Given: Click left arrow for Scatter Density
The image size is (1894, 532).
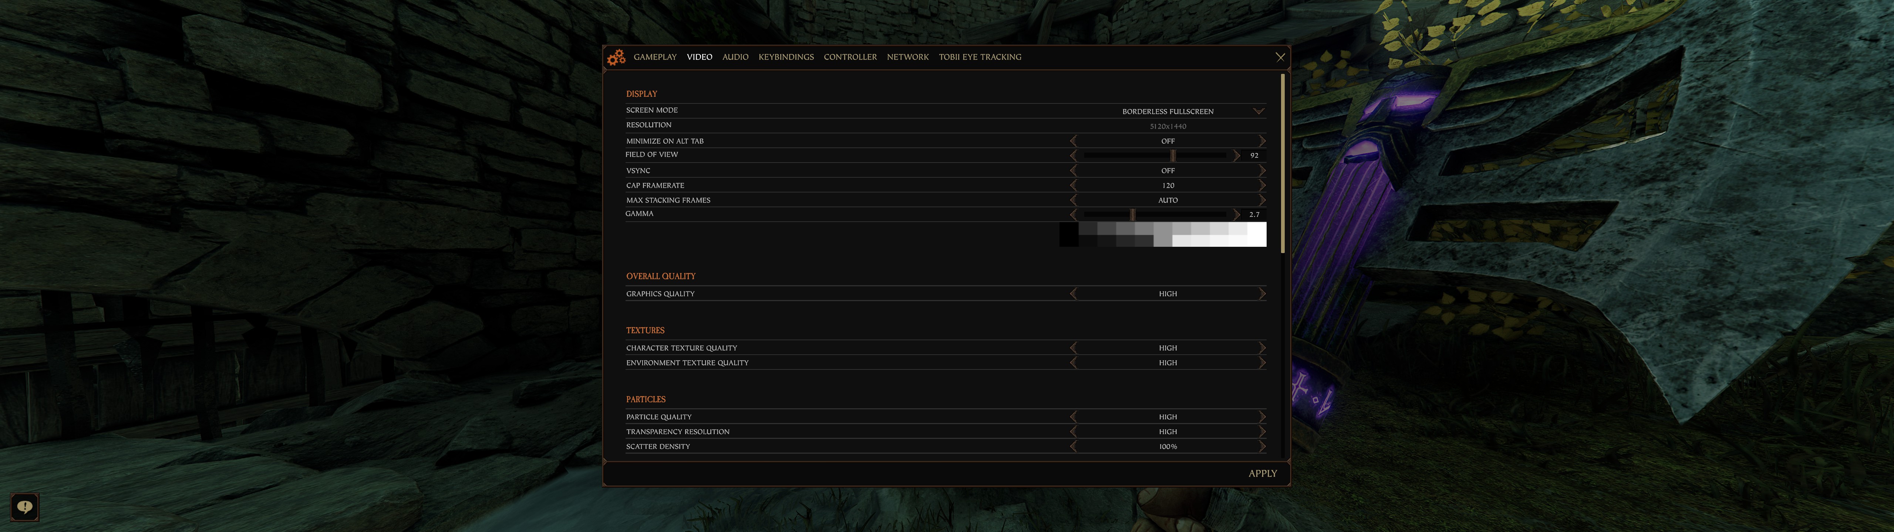Looking at the screenshot, I should (1074, 446).
